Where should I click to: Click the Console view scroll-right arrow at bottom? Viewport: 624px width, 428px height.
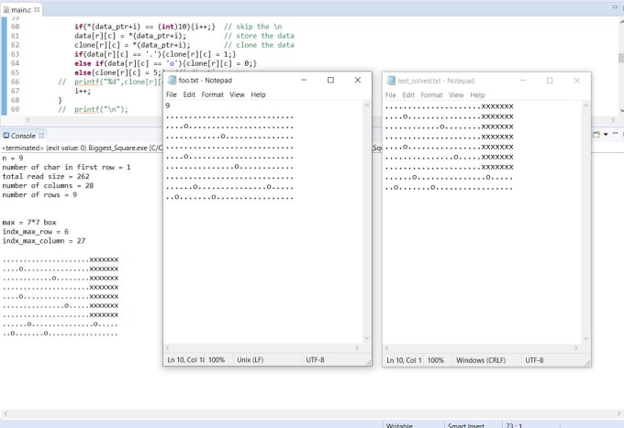click(619, 413)
